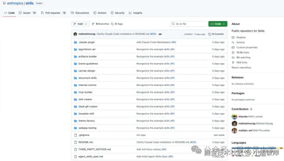View the 0 Tags link

click(117, 24)
